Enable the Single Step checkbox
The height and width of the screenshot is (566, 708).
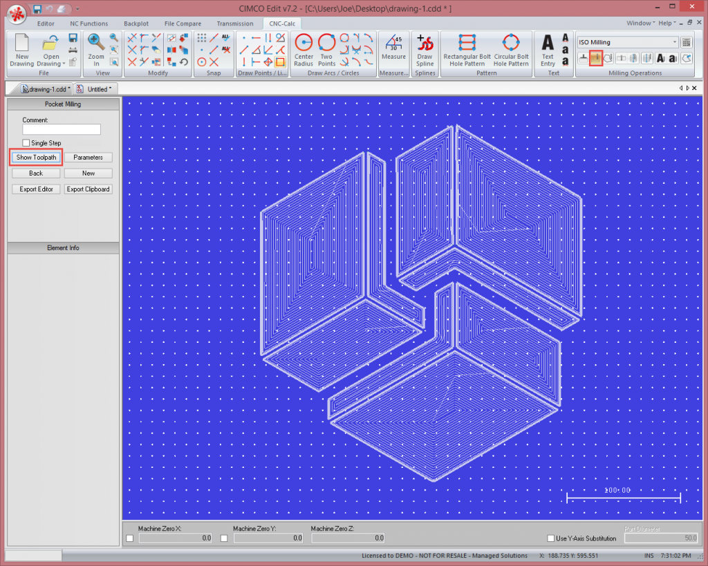coord(26,142)
